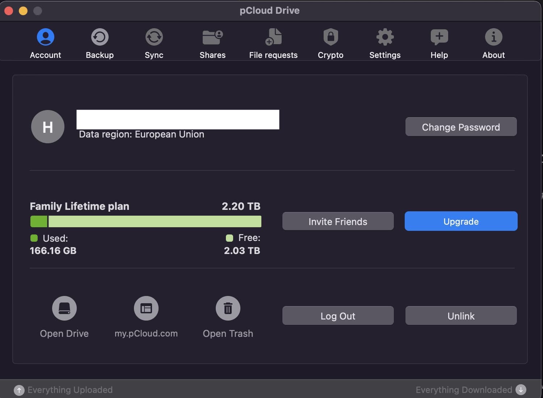Click the 'Open Trash' label
543x398 pixels.
coord(228,334)
